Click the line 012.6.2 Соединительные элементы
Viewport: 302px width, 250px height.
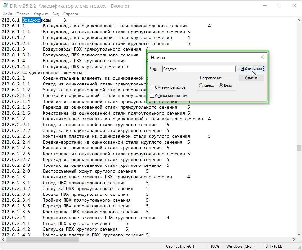pyautogui.click(x=44, y=72)
